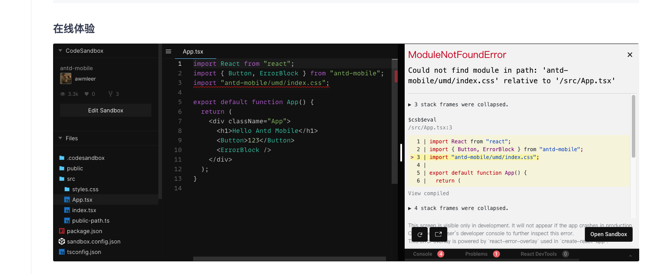Click line 3 import antd-mobile/umd/index.css in editor

tap(262, 83)
